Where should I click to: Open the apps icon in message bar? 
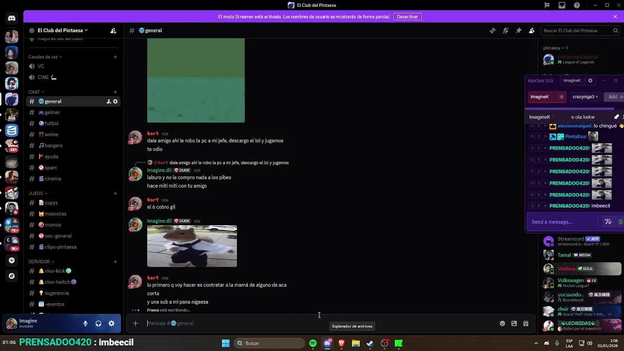tap(526, 323)
